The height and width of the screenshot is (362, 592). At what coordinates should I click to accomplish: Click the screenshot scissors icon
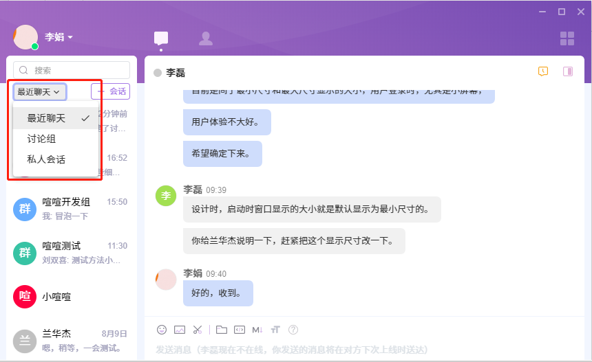(x=198, y=330)
